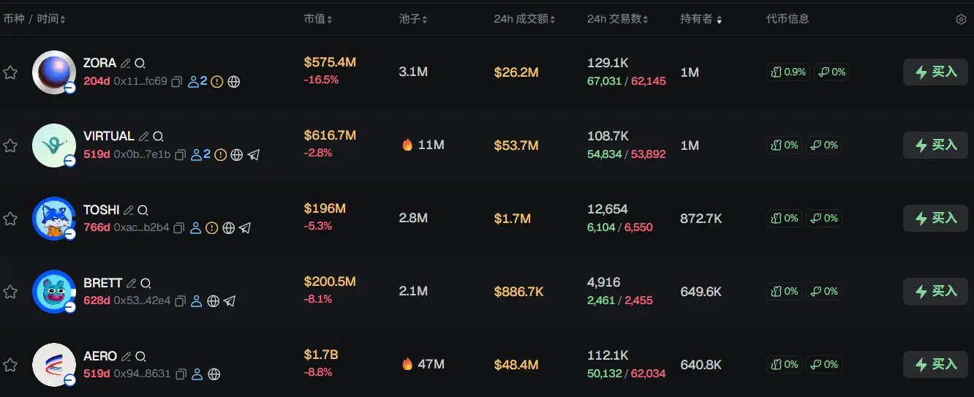Screen dimensions: 974x397
Task: Sort by 池子 pool column
Action: point(413,19)
